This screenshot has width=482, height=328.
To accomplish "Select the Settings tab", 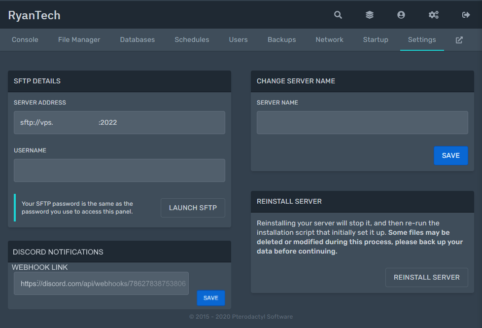I will coord(422,39).
